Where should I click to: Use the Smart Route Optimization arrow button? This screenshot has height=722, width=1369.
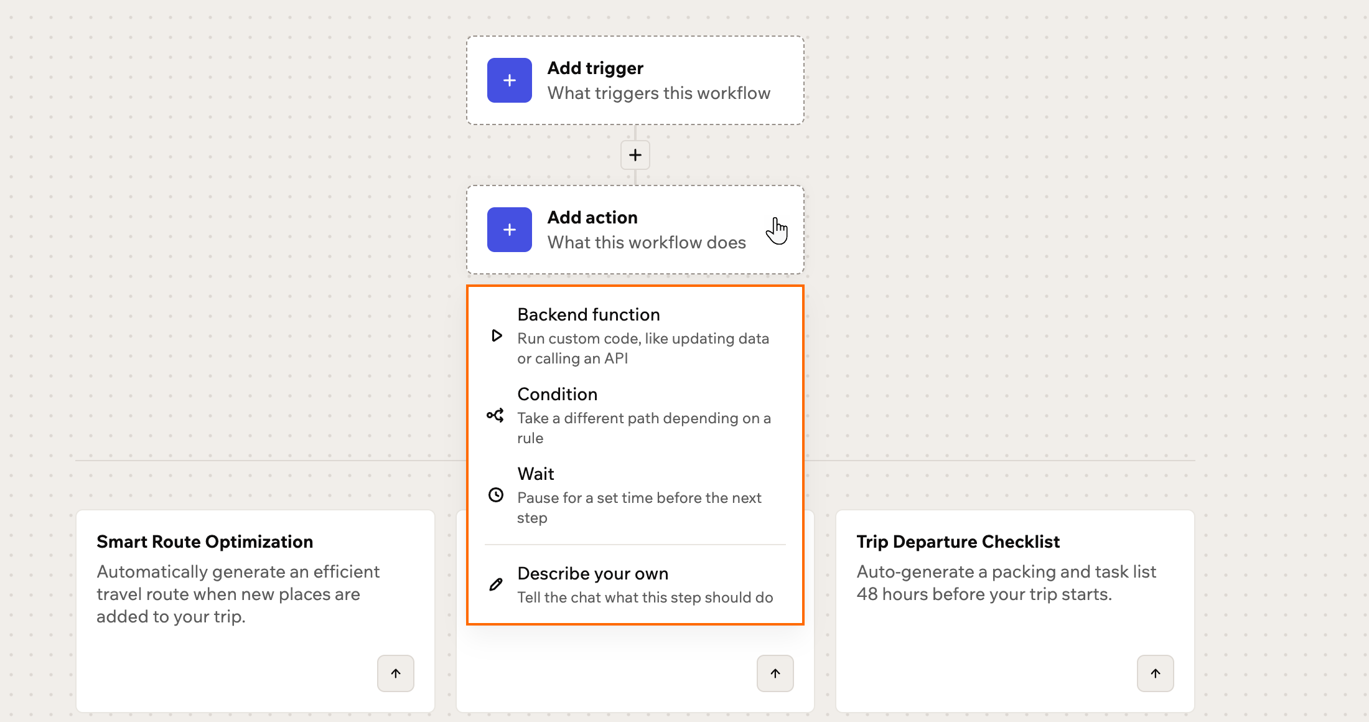(396, 673)
